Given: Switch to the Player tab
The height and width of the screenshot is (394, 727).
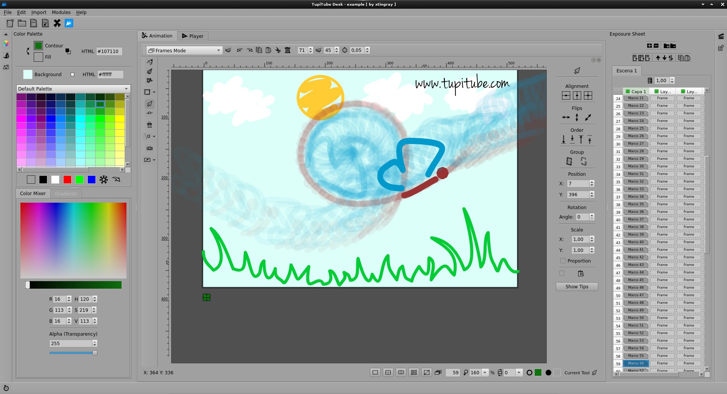Looking at the screenshot, I should pos(193,36).
